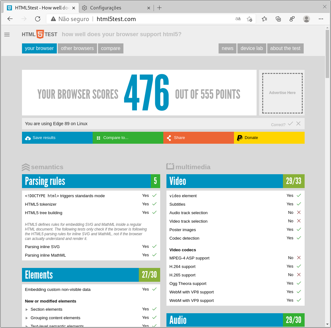Click the Video section header
The width and height of the screenshot is (331, 328).
[x=235, y=181]
